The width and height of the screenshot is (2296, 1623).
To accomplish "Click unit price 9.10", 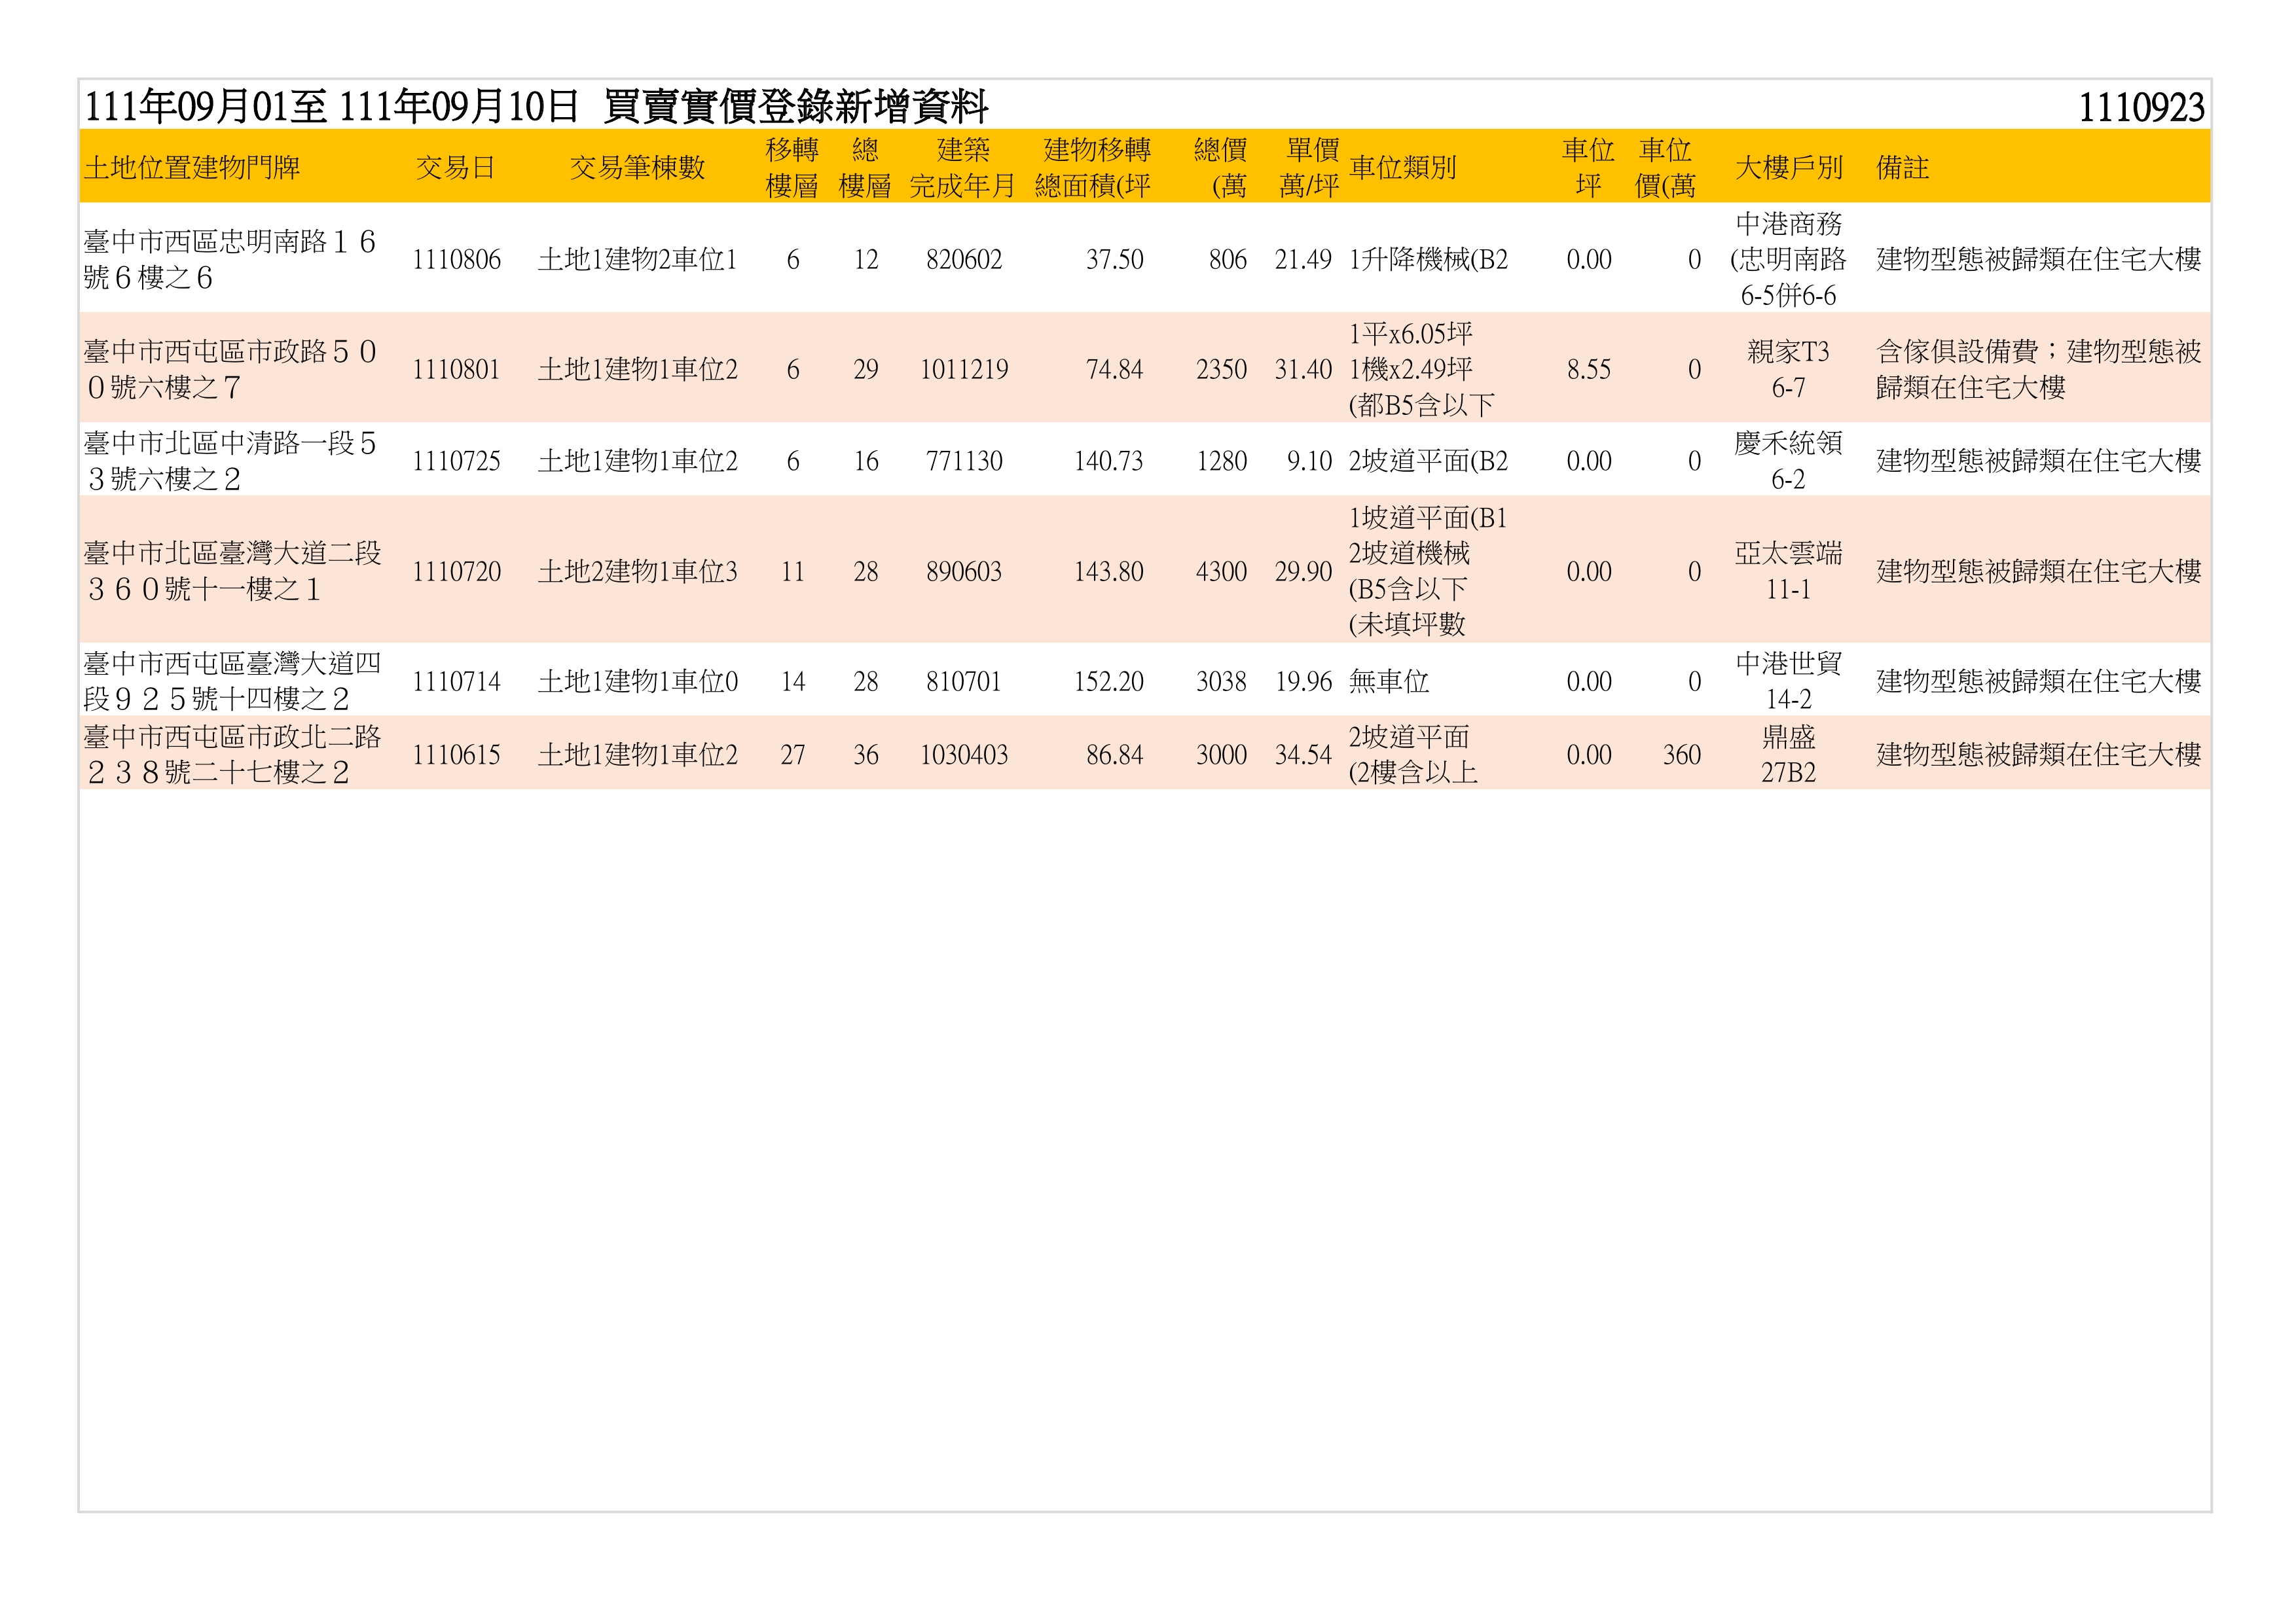I will tap(1310, 461).
